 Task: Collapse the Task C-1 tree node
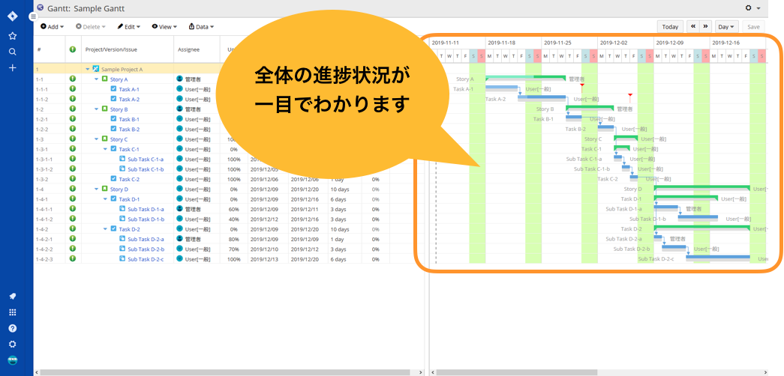(106, 149)
